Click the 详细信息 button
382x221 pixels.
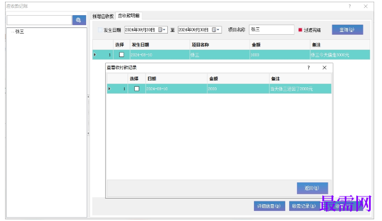pyautogui.click(x=269, y=206)
